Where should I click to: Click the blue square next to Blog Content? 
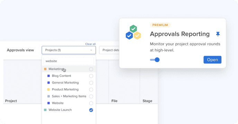point(48,76)
